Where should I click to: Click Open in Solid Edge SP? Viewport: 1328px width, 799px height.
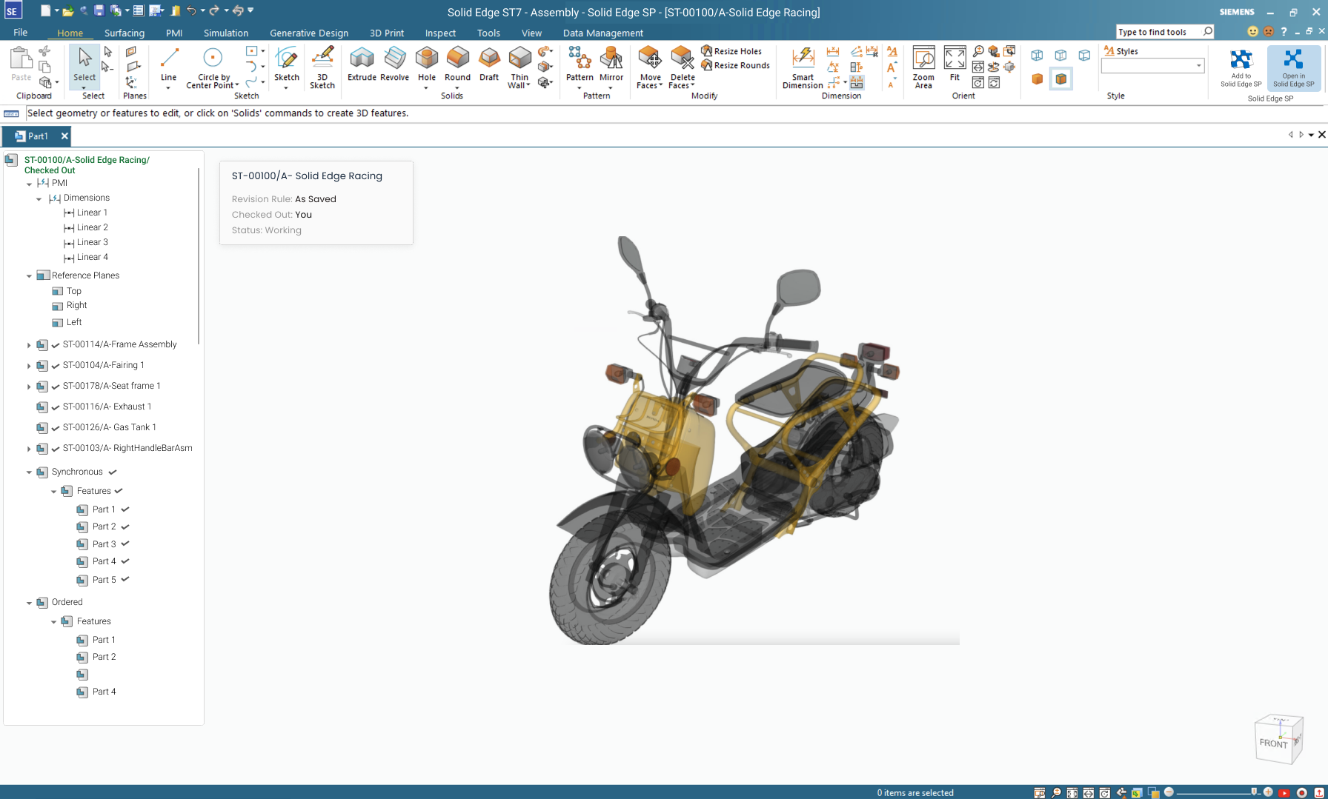coord(1294,67)
